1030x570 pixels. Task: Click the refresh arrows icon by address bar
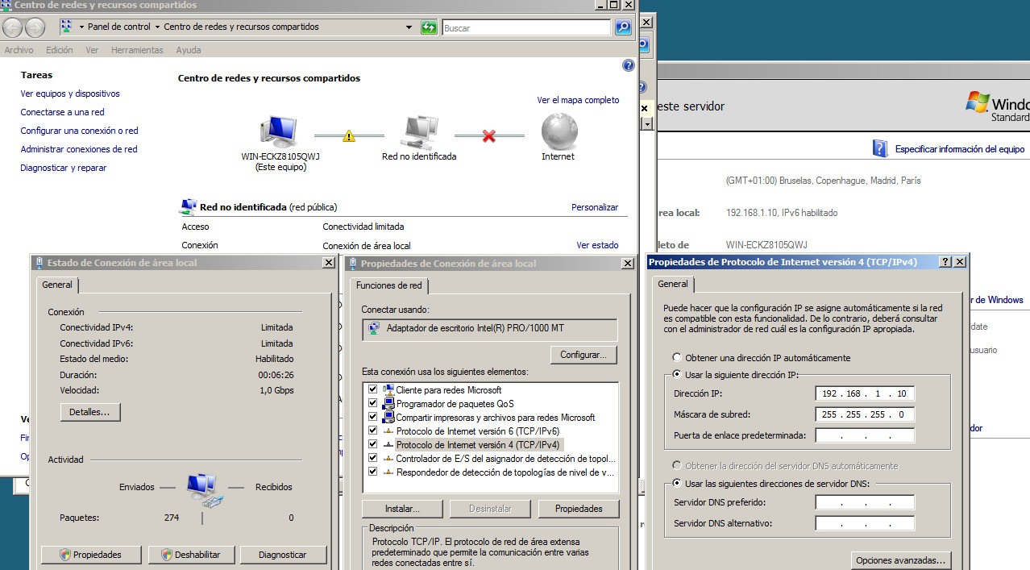point(430,27)
